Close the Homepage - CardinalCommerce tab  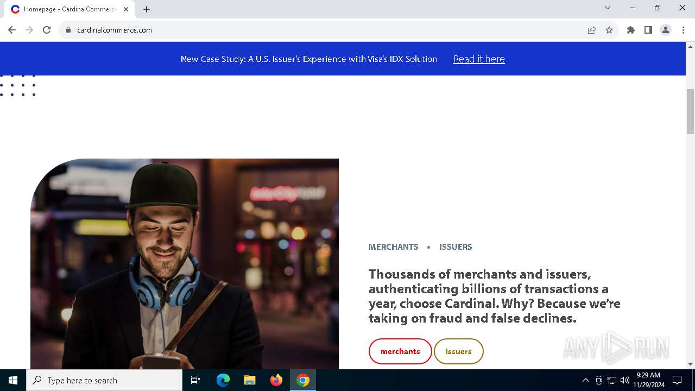pos(126,9)
